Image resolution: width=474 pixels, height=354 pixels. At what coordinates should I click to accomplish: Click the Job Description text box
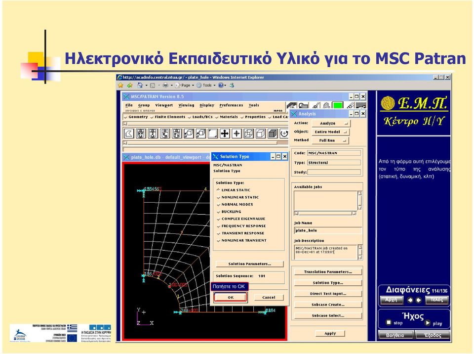[325, 252]
